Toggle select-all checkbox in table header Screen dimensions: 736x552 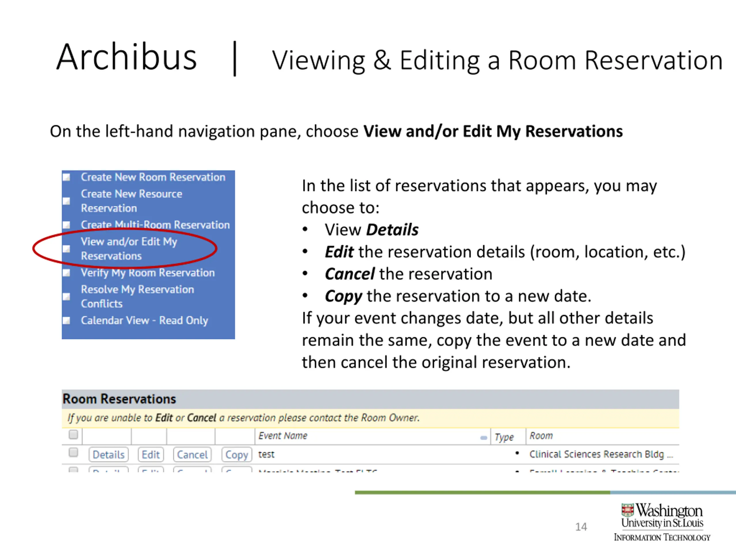[x=73, y=434]
